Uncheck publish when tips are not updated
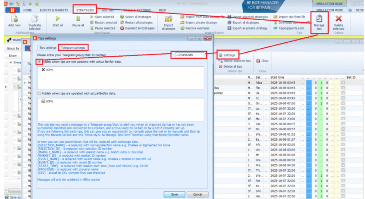The image size is (365, 199). (40, 61)
